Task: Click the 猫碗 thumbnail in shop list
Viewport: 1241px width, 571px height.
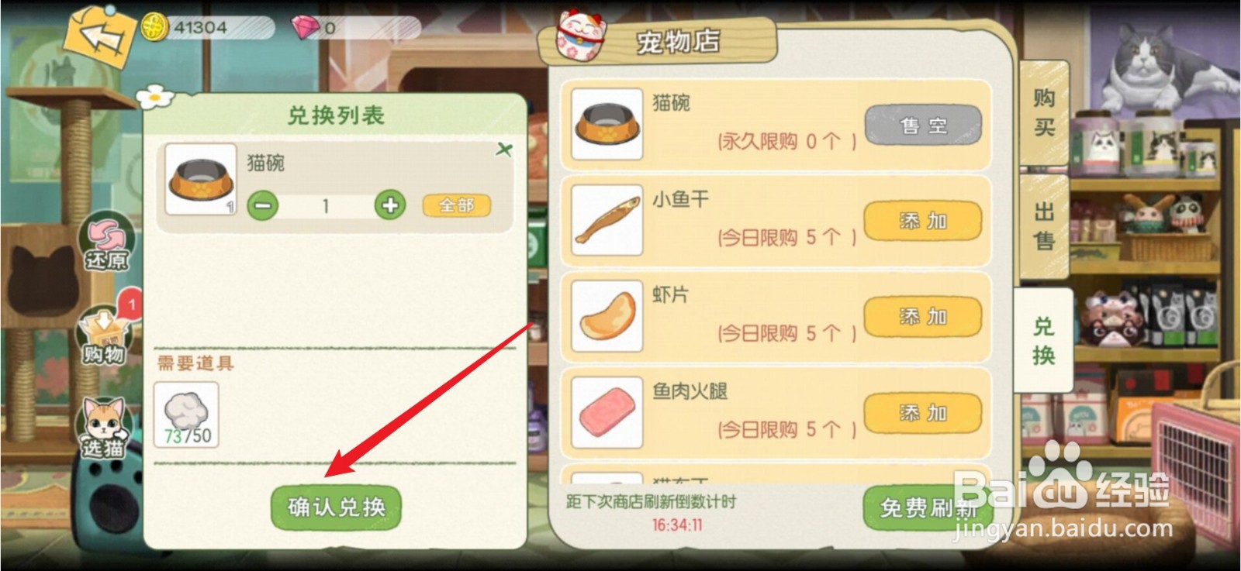Action: pos(607,124)
